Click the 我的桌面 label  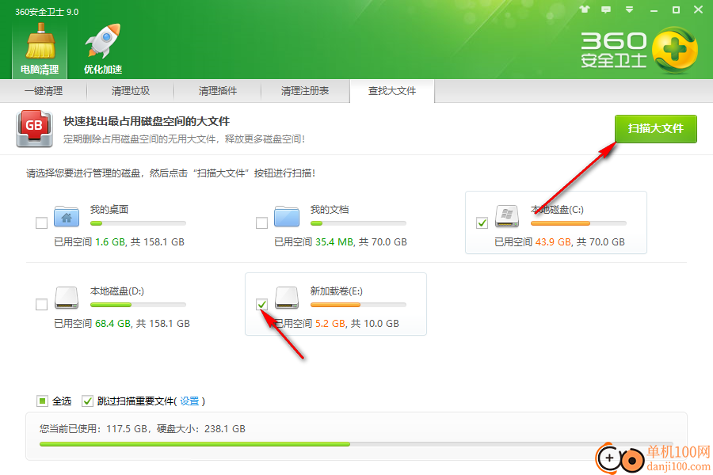[109, 210]
